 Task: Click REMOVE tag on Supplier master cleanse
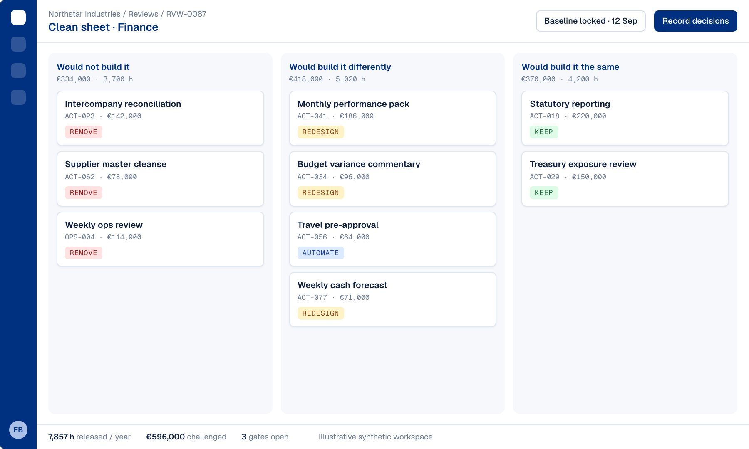84,192
